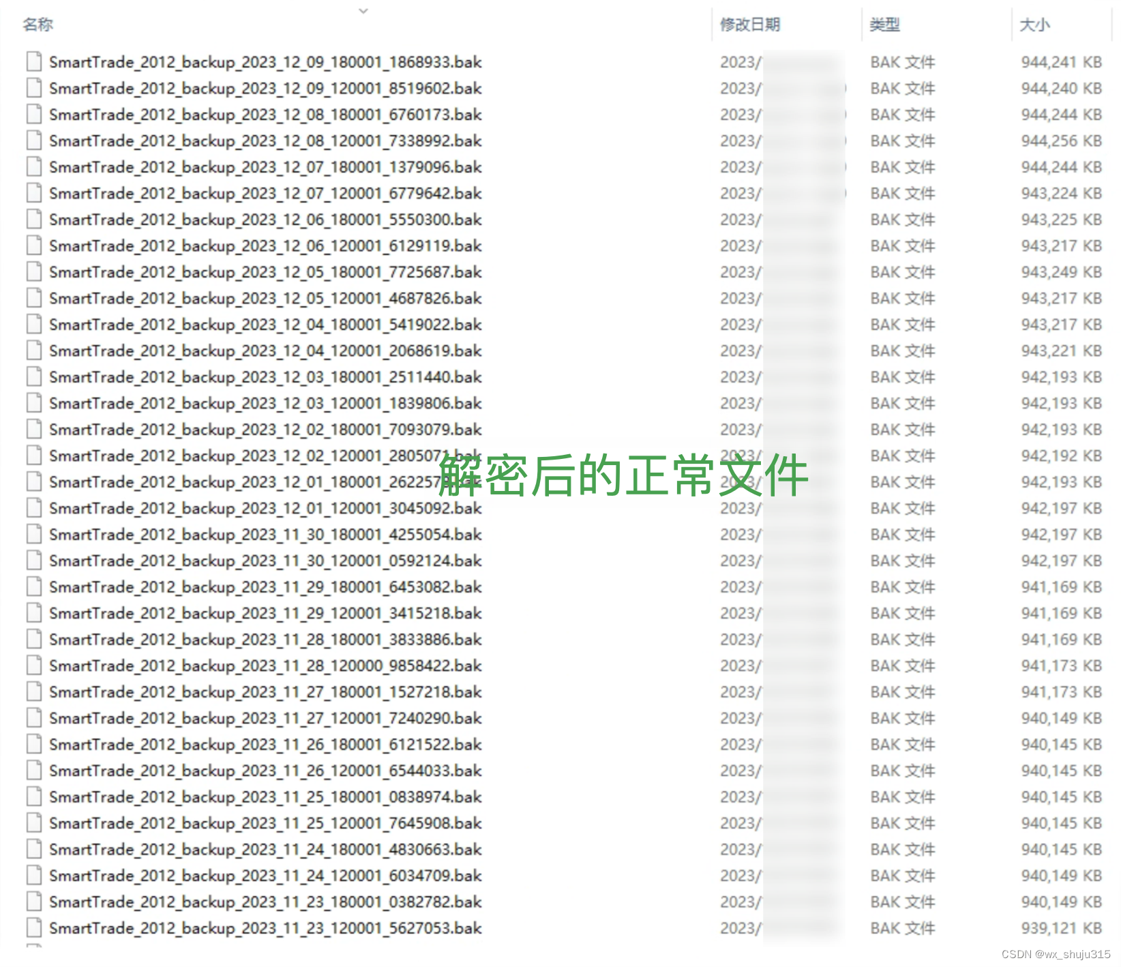Select file icon of backup 12_09_180001_1868933.bak
Viewport: 1121px width, 967px height.
click(34, 62)
